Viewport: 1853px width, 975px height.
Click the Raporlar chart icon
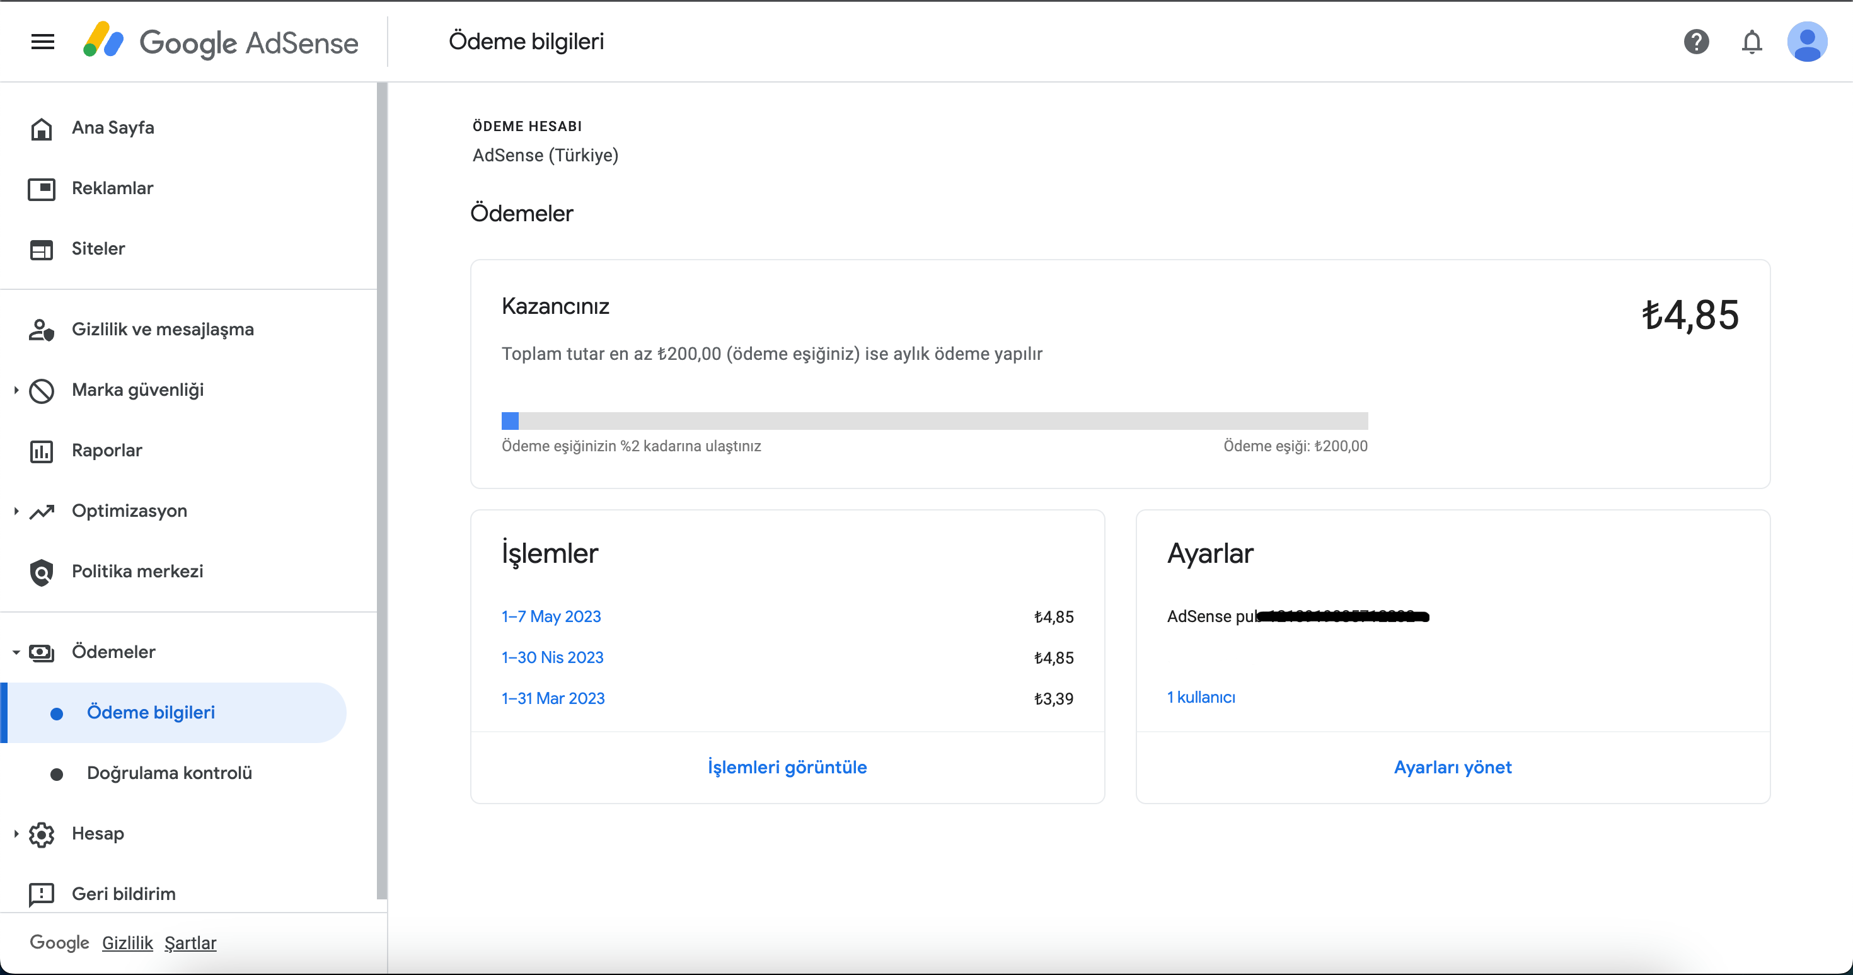coord(42,451)
